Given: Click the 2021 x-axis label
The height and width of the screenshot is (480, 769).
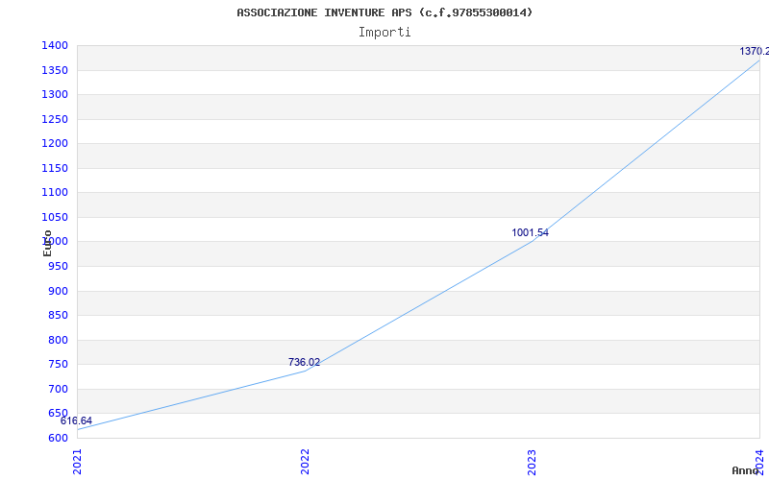Looking at the screenshot, I should point(78,462).
